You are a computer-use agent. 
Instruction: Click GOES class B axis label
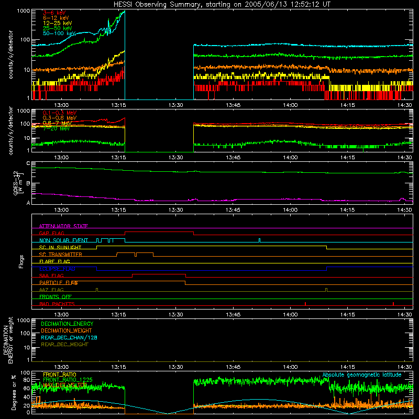point(28,183)
